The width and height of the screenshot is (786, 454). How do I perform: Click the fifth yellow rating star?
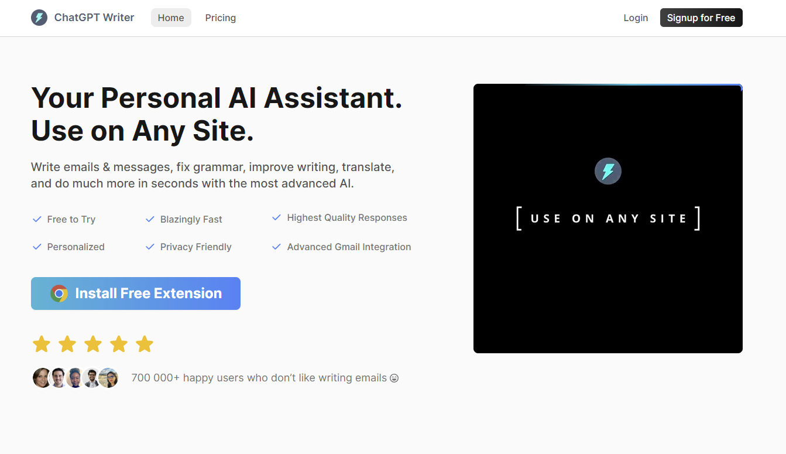tap(145, 344)
